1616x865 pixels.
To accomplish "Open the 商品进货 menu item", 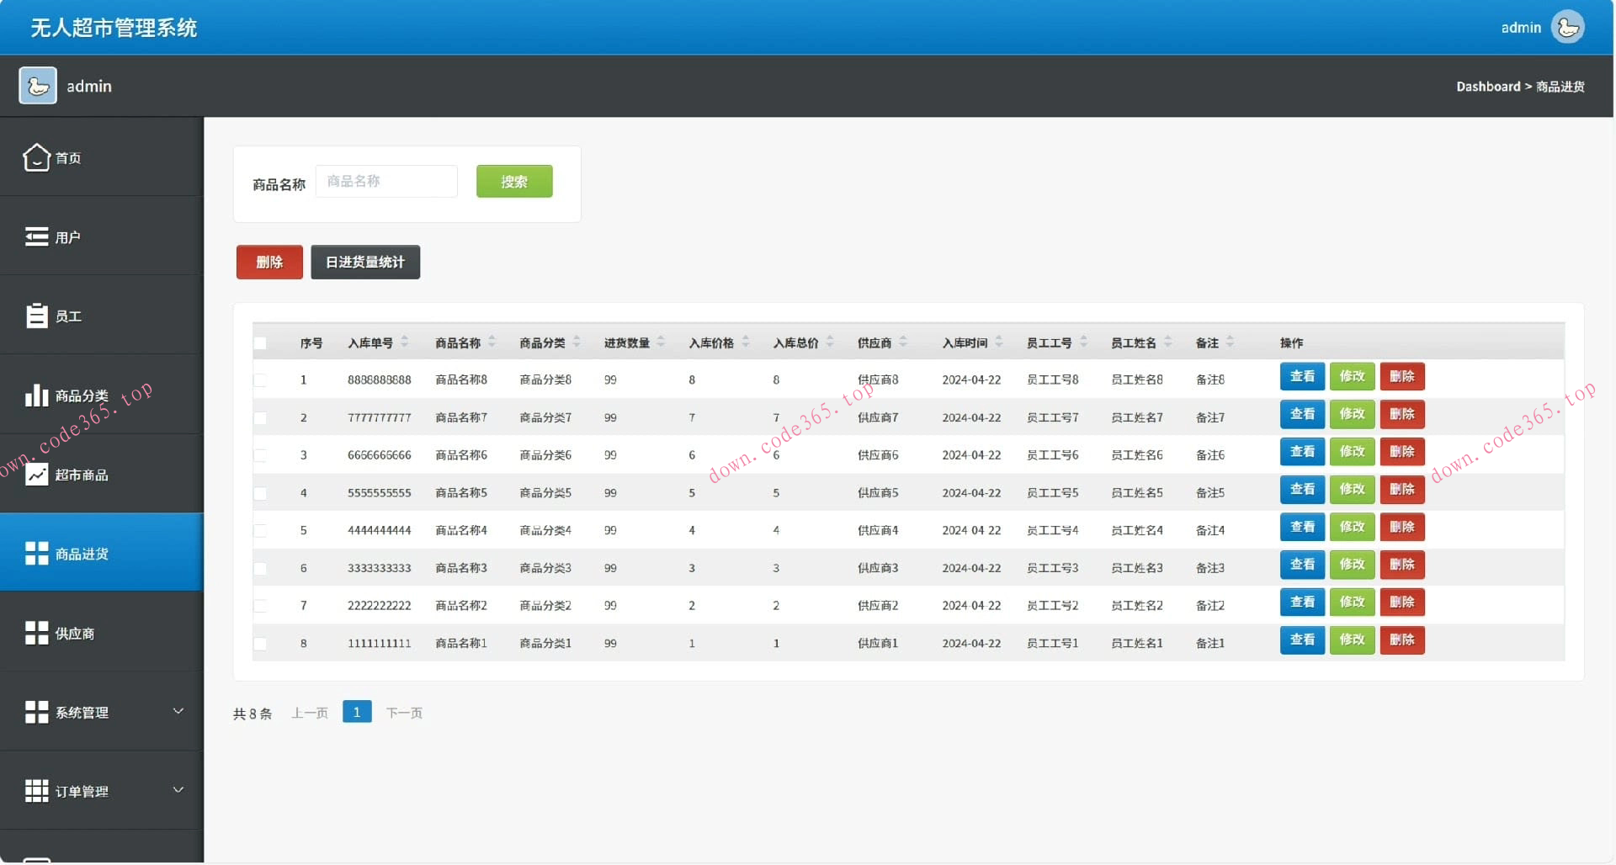I will point(82,554).
